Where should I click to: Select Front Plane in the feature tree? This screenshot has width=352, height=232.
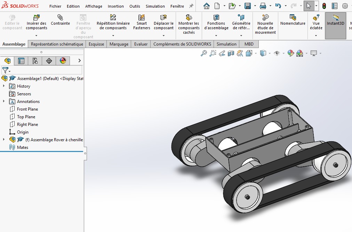(27, 109)
